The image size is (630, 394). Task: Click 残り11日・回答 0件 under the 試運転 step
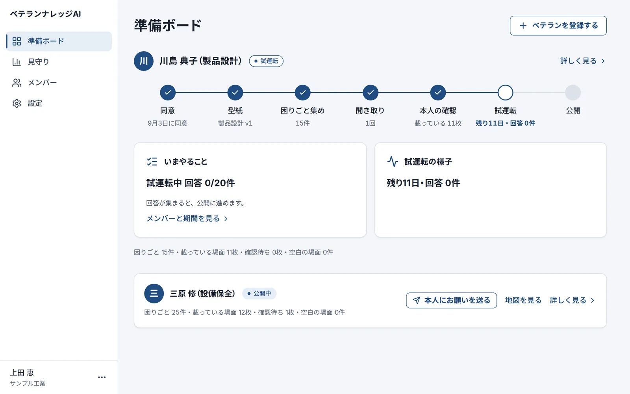tap(506, 123)
